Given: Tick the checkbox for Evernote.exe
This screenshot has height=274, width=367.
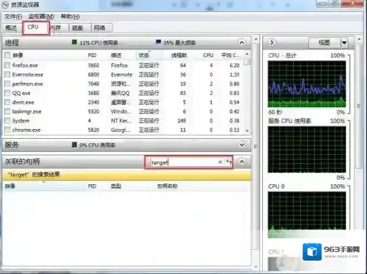Looking at the screenshot, I should [x=7, y=75].
